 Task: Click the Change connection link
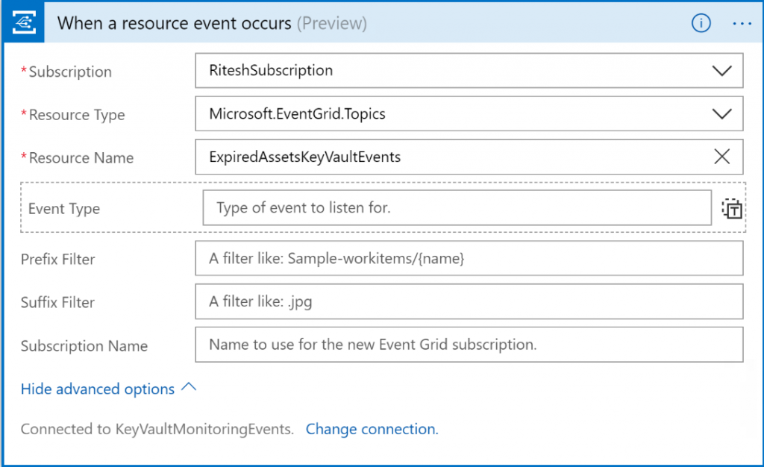point(371,429)
